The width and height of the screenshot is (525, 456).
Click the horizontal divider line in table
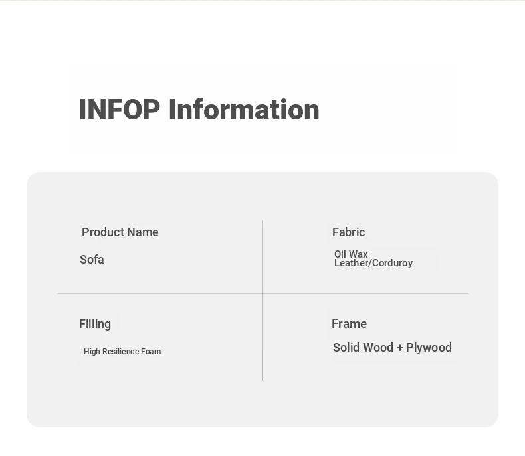pyautogui.click(x=263, y=294)
